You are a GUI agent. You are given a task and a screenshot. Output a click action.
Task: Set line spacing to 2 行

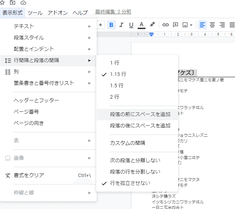pyautogui.click(x=137, y=97)
